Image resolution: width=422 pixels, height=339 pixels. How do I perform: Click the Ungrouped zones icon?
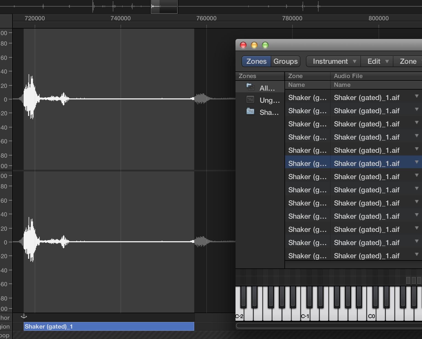pos(250,99)
